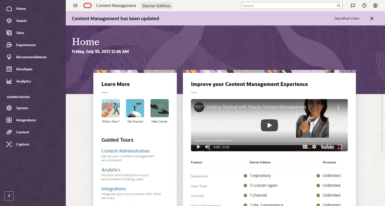Click the '1 channel' table value
Image resolution: width=385 pixels, height=206 pixels.
258,195
